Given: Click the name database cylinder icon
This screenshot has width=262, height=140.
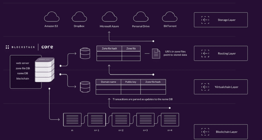Looking at the screenshot, I should (x=85, y=87).
